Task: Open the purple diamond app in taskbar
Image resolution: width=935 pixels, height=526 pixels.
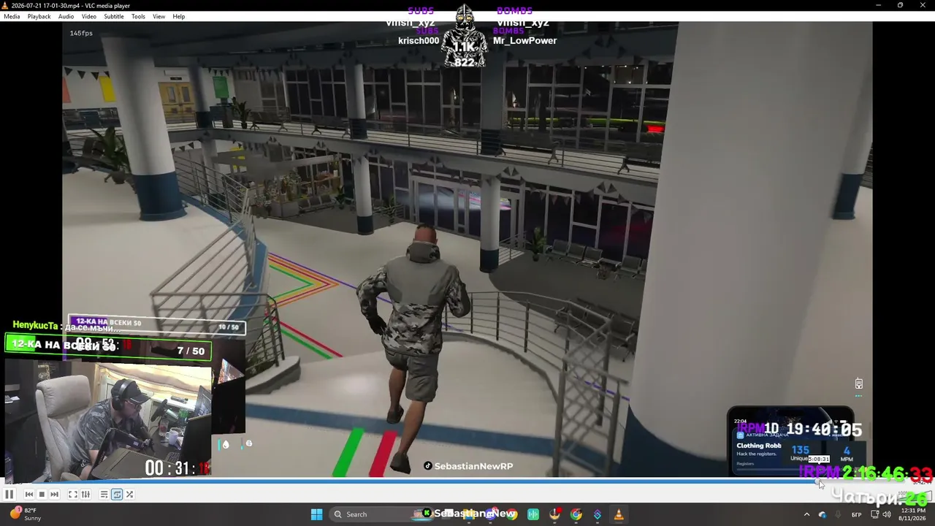Action: coord(598,514)
